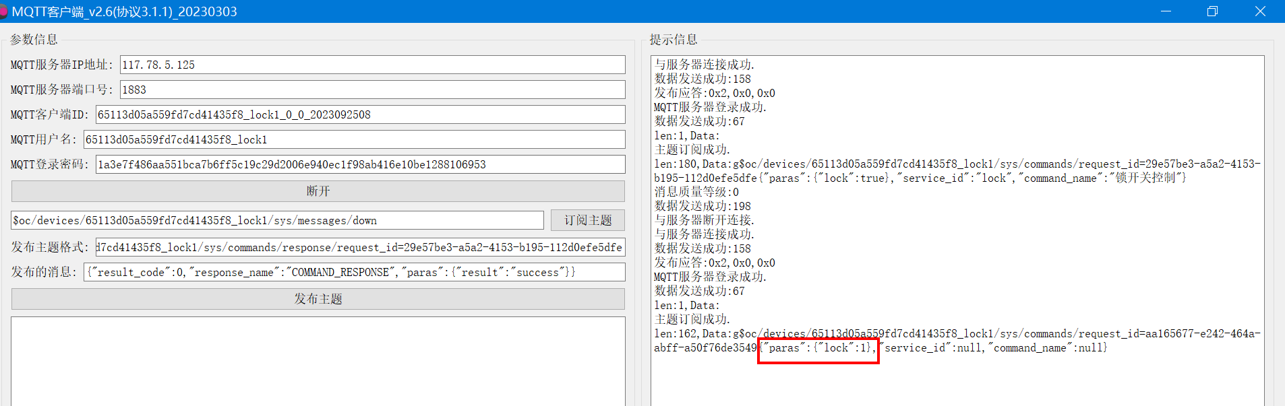Click the 参数信息 group label
The image size is (1285, 406).
(34, 40)
